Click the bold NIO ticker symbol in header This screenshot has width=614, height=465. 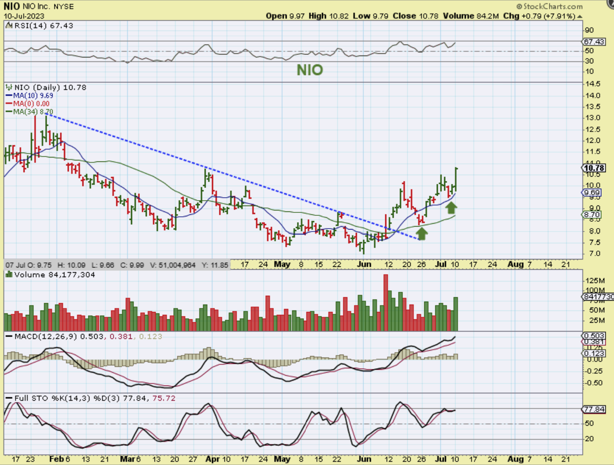tap(12, 7)
